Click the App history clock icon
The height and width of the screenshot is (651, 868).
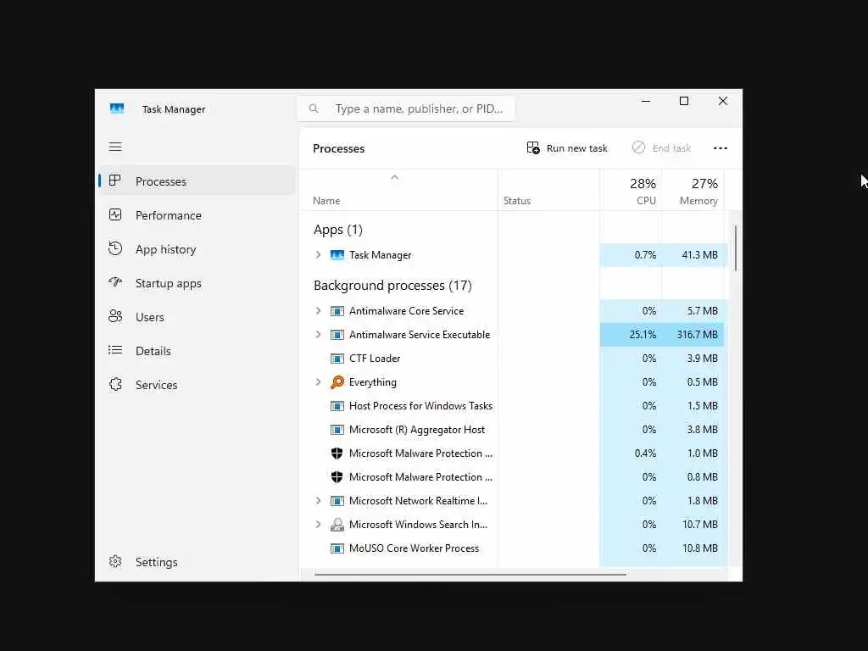[115, 248]
